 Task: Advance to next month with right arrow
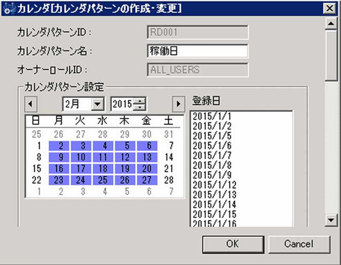(x=178, y=104)
